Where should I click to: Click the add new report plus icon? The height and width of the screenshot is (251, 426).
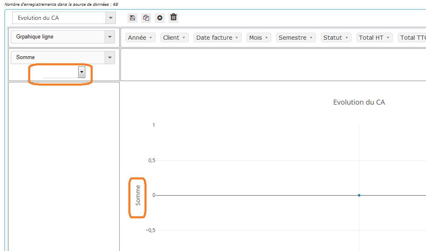click(160, 18)
